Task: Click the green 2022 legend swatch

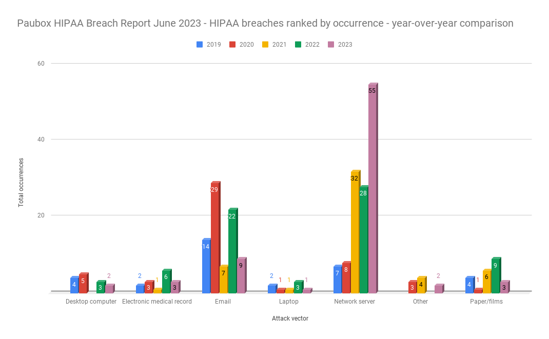Action: pyautogui.click(x=298, y=45)
